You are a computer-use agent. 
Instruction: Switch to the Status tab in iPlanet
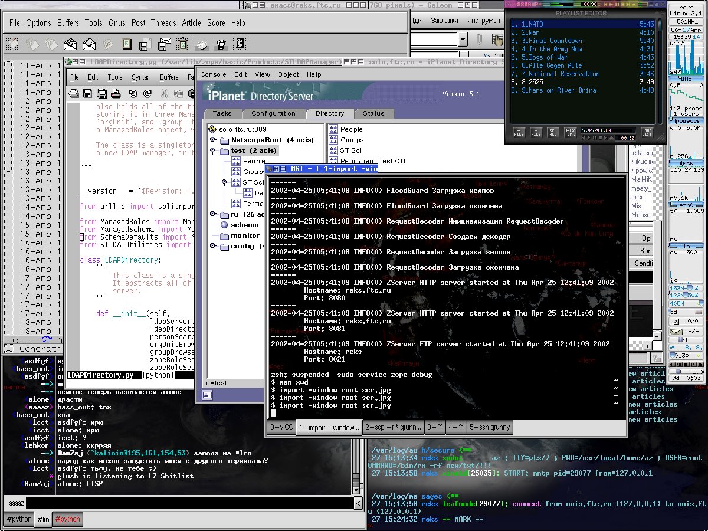[x=373, y=113]
